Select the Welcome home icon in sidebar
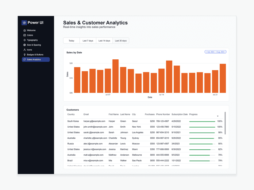254x190 pixels. [x=25, y=30]
